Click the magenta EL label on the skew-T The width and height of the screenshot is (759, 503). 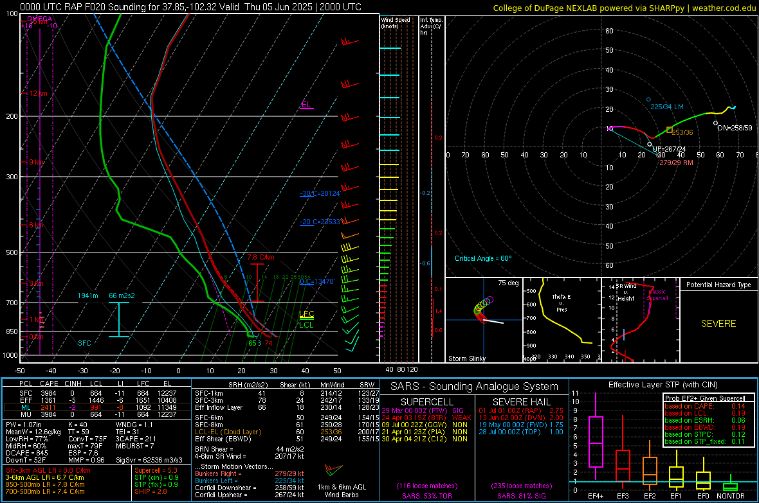click(x=306, y=105)
